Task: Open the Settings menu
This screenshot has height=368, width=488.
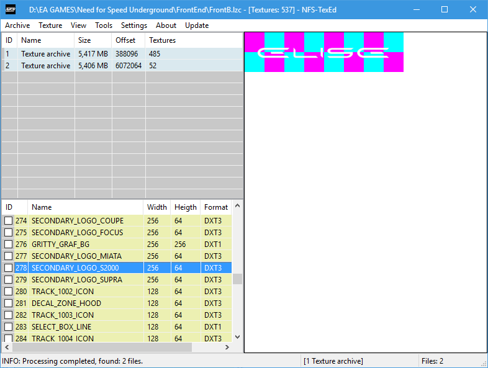Action: click(x=134, y=25)
